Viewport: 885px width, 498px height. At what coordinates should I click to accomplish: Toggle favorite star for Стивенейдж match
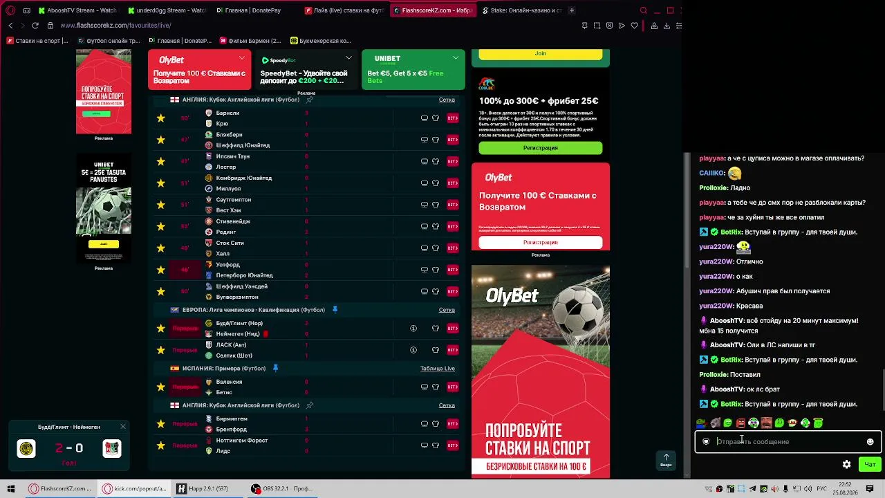click(x=161, y=226)
